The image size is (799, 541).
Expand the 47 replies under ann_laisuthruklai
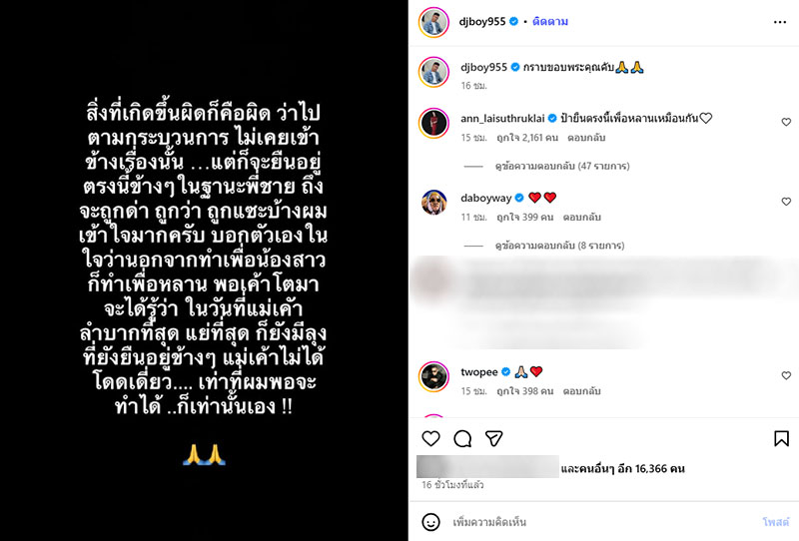tap(562, 166)
